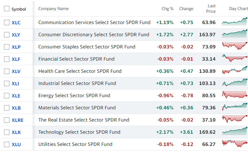248x152 pixels.
Task: Check the box for XLY row
Action: click(7, 35)
